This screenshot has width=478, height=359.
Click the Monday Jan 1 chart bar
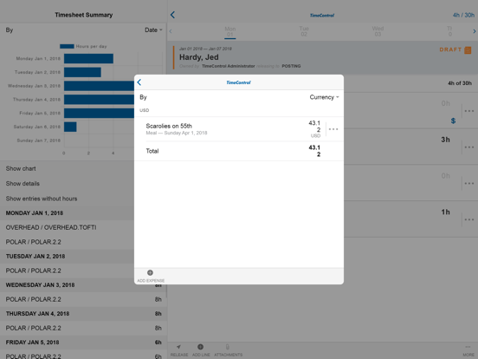[x=88, y=59]
